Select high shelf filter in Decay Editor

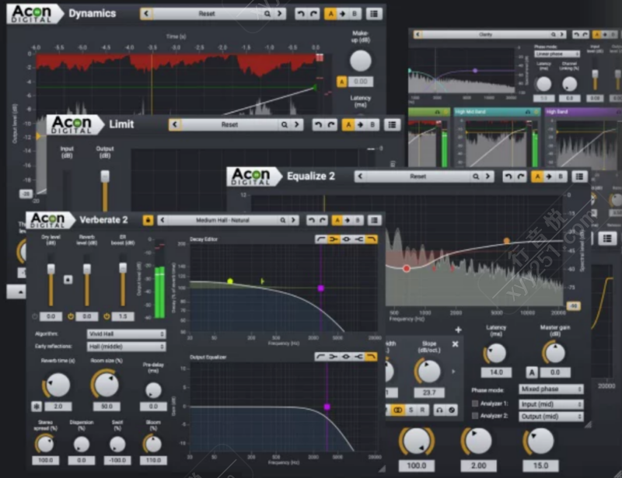point(358,239)
